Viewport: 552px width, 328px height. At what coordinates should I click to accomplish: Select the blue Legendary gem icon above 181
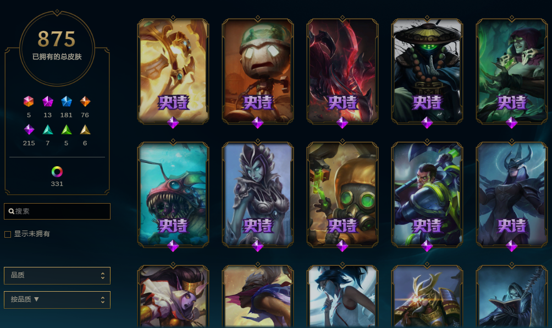pos(66,101)
